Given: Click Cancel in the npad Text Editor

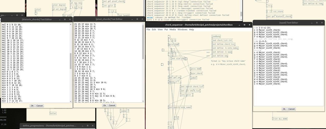Looking at the screenshot, I should [292, 109].
